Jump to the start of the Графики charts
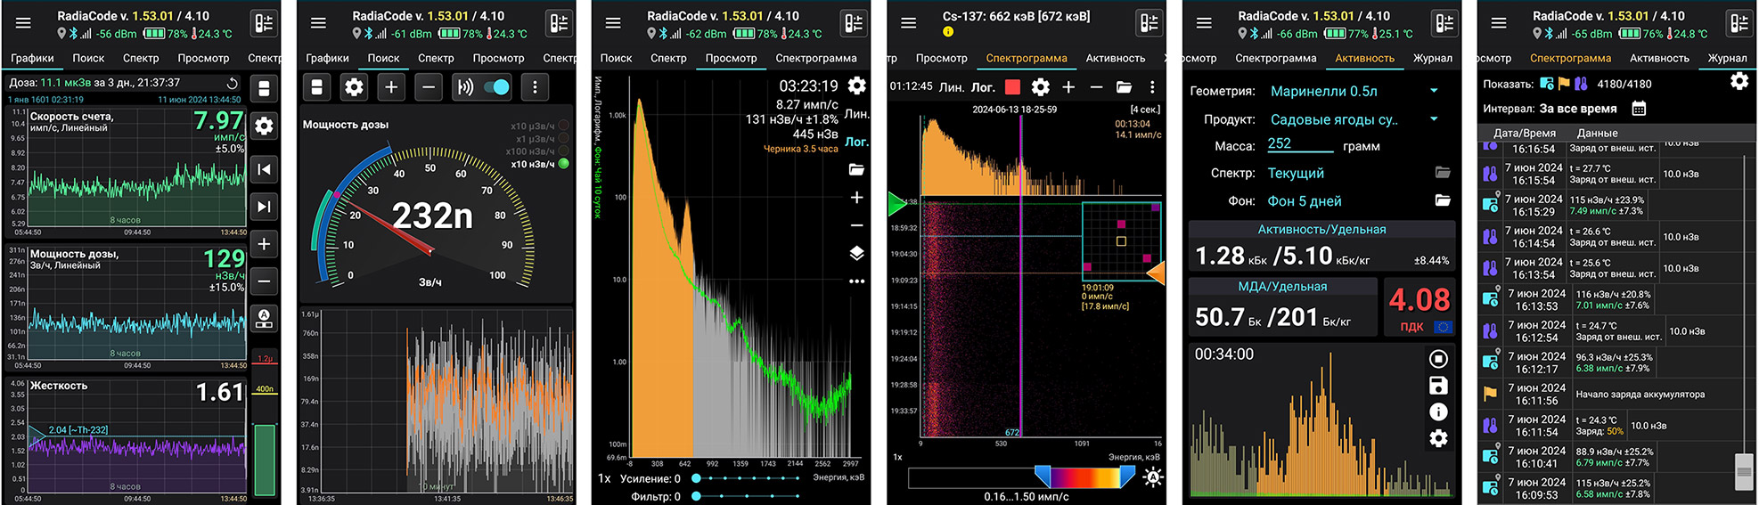 tap(264, 169)
